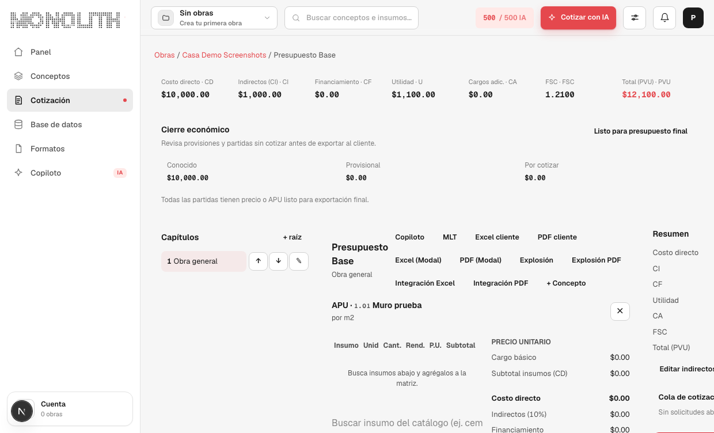Edit the Obra general chapter with the pencil
The width and height of the screenshot is (714, 433).
click(299, 261)
